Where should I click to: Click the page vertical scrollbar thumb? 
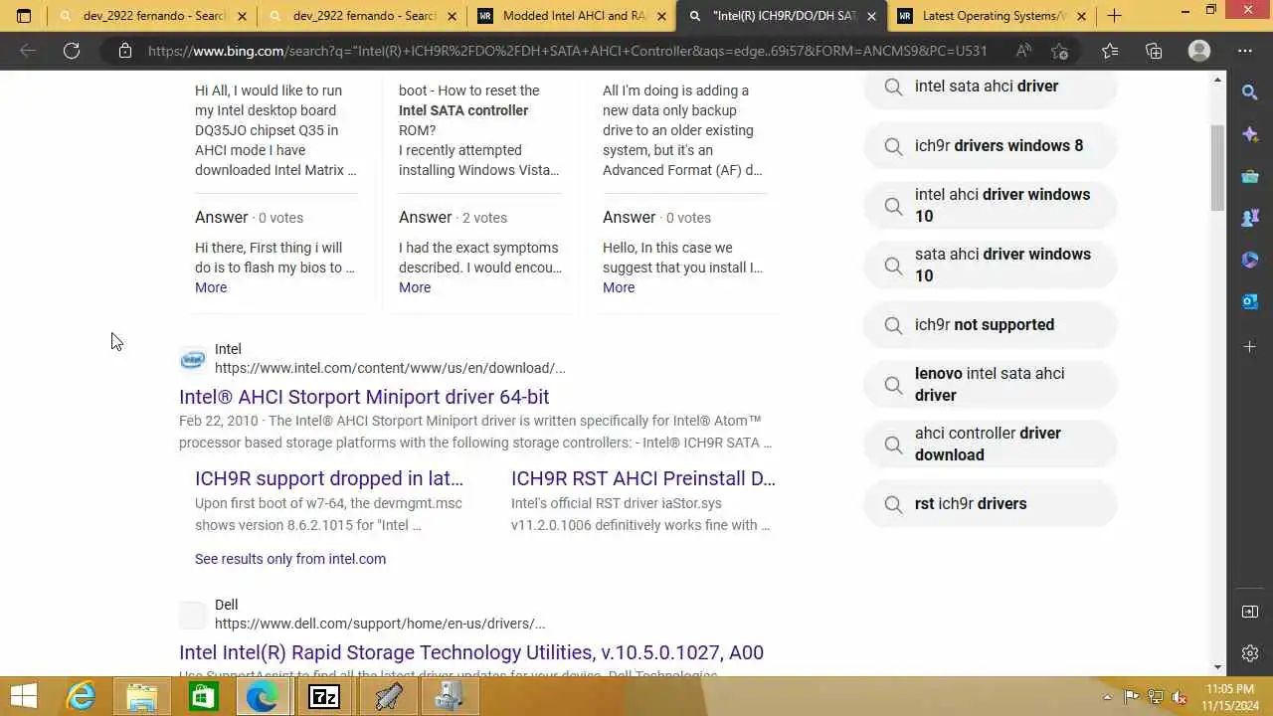coord(1217,168)
